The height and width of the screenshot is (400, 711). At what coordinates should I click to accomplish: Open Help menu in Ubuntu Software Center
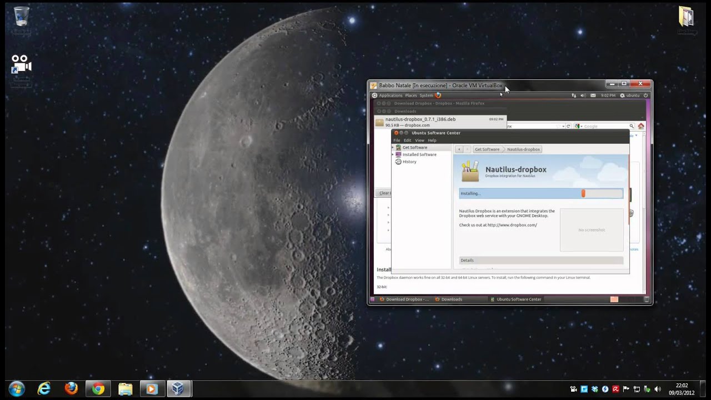pyautogui.click(x=432, y=141)
